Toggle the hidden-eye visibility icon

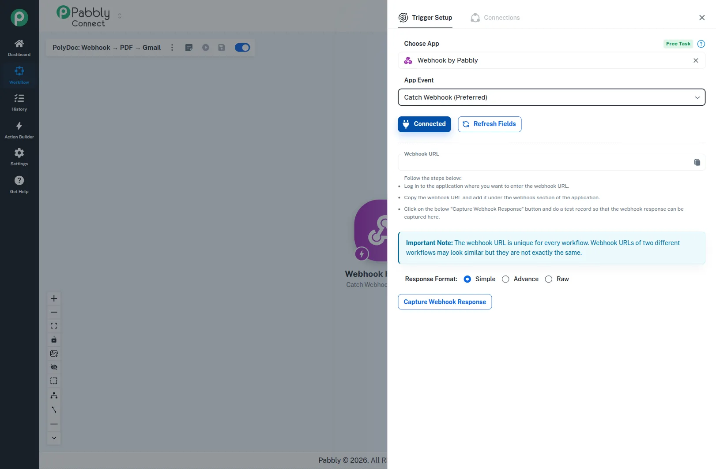54,367
